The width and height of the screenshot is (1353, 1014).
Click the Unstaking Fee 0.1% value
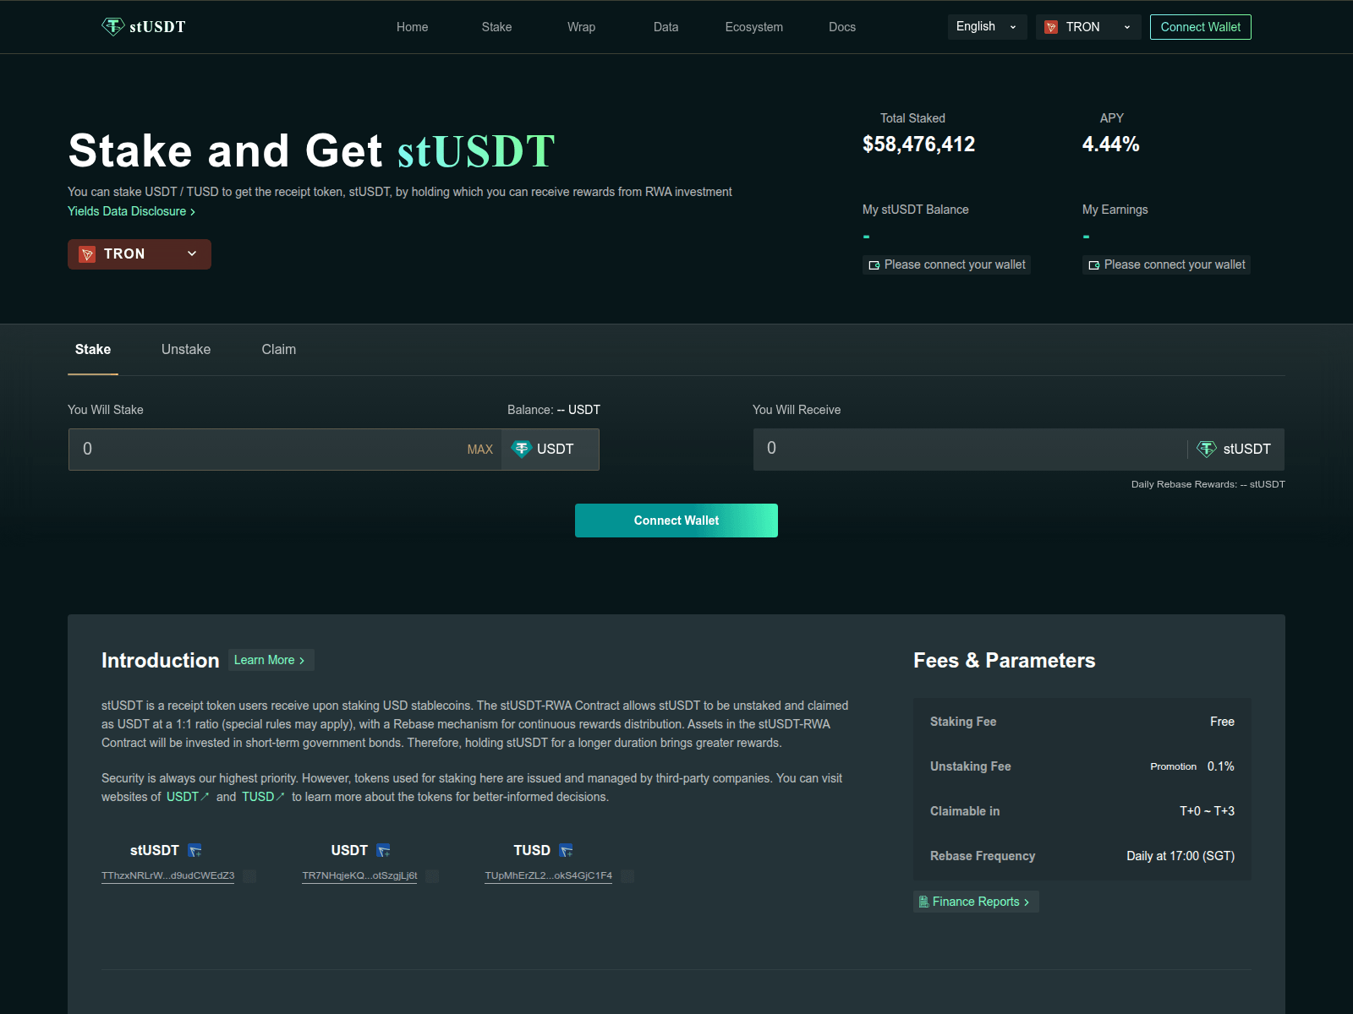point(1220,766)
